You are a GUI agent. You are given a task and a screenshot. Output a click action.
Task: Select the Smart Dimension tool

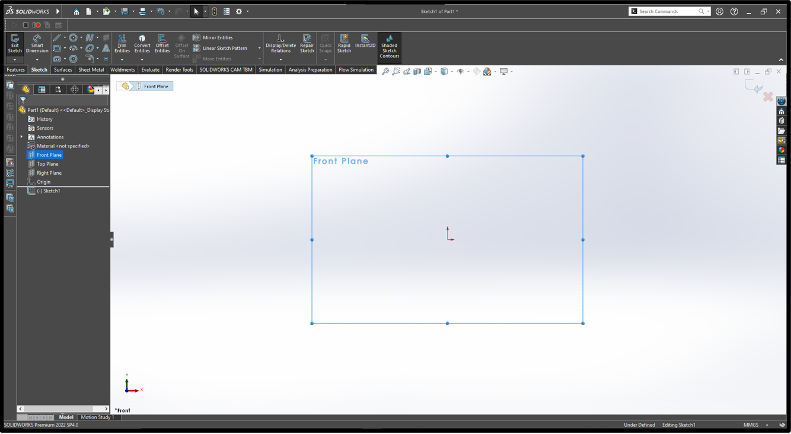[x=37, y=43]
